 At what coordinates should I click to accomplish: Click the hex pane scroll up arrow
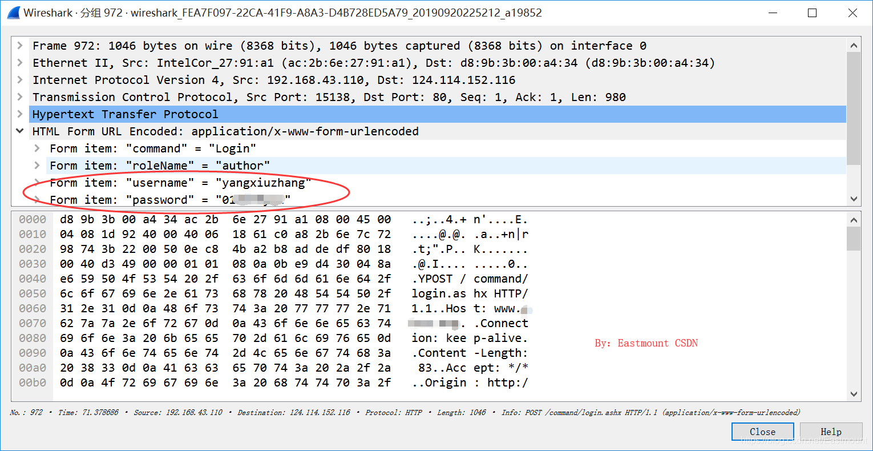[x=854, y=220]
